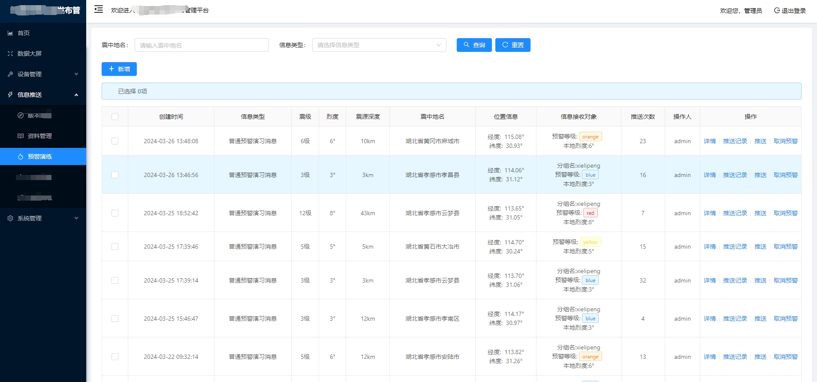Collapse the sidebar with the hamburger icon
Viewport: 817px width, 382px height.
tap(99, 9)
